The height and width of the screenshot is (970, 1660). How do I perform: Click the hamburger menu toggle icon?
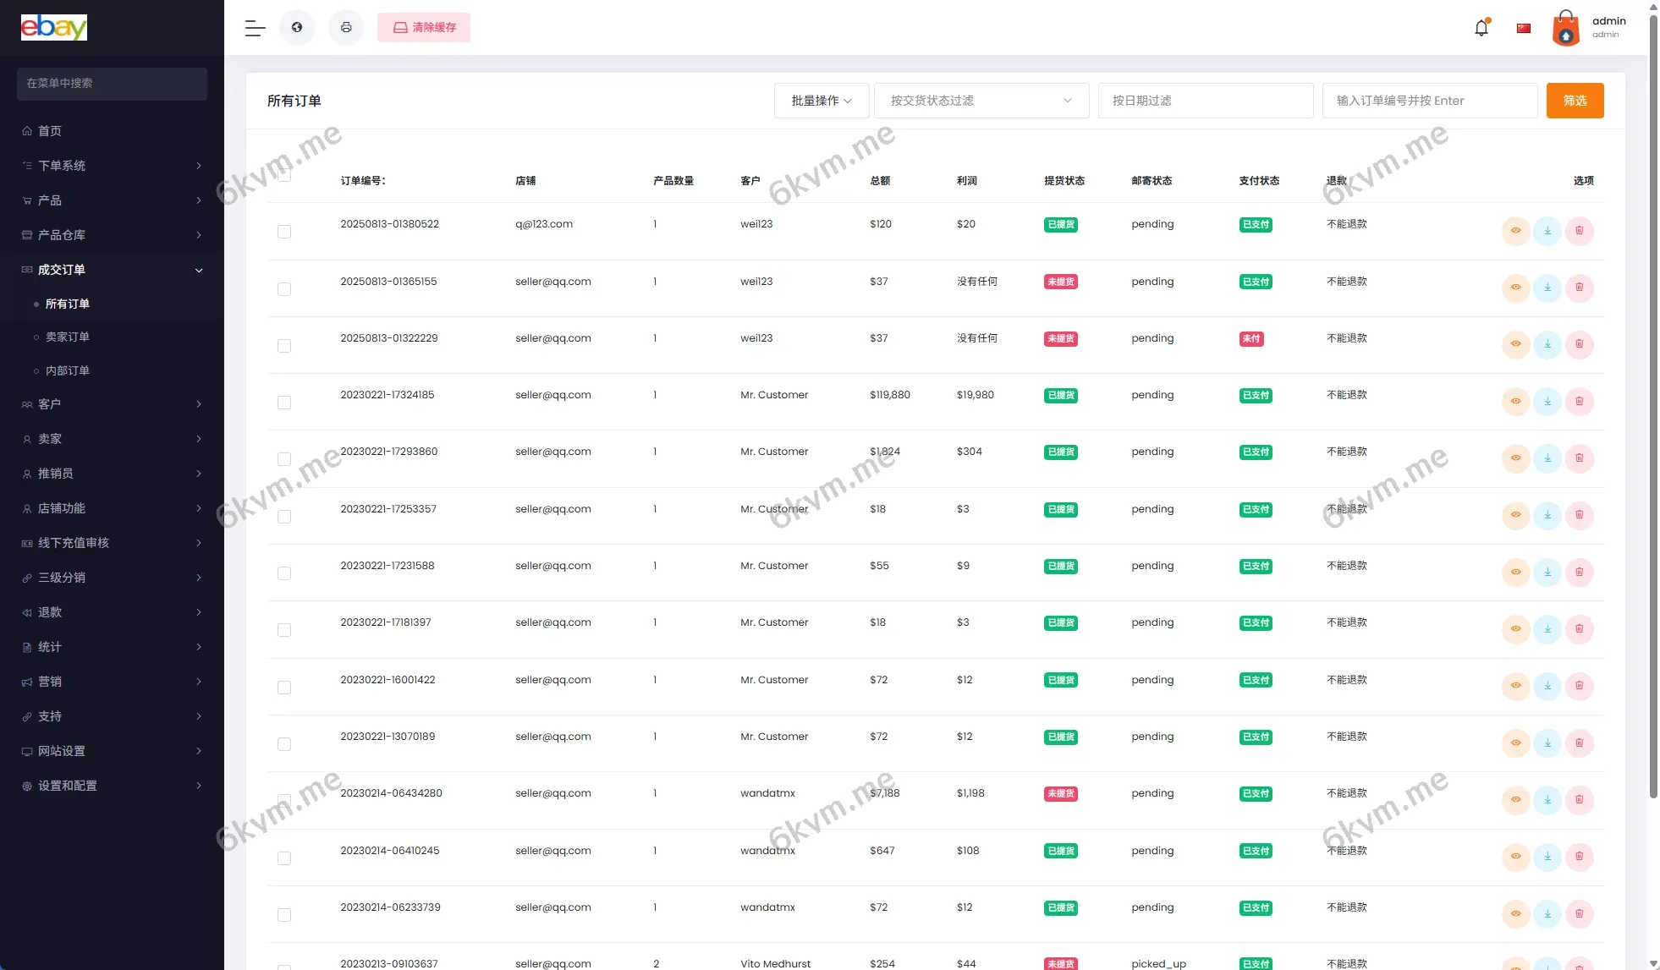coord(254,27)
